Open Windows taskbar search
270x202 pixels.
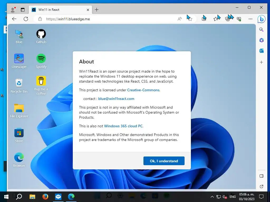(19, 197)
